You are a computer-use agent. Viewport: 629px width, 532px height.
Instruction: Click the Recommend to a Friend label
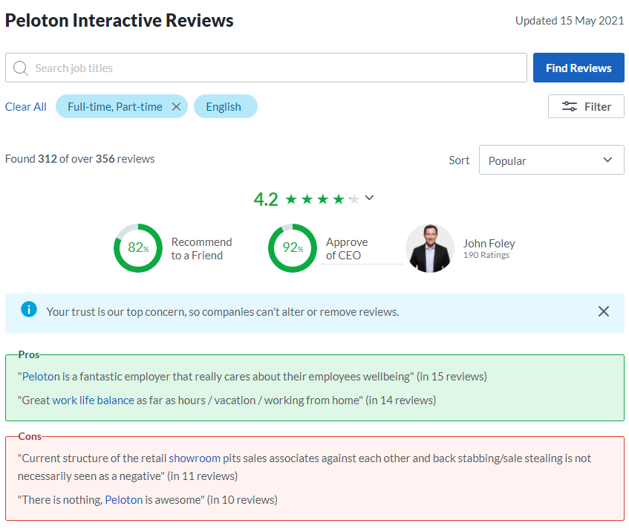[x=201, y=248]
